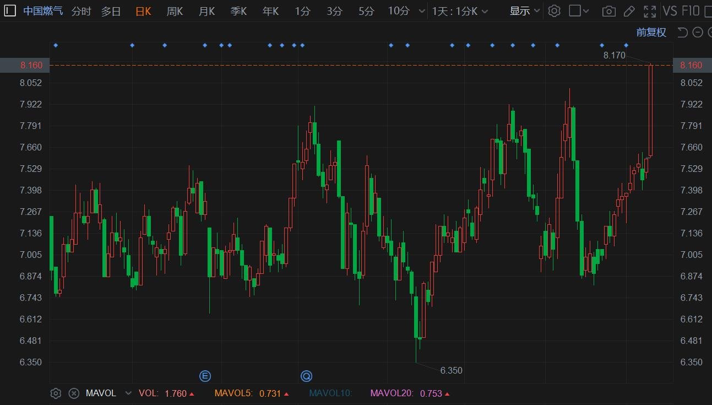
Task: Take a chart screenshot with camera icon
Action: point(608,11)
